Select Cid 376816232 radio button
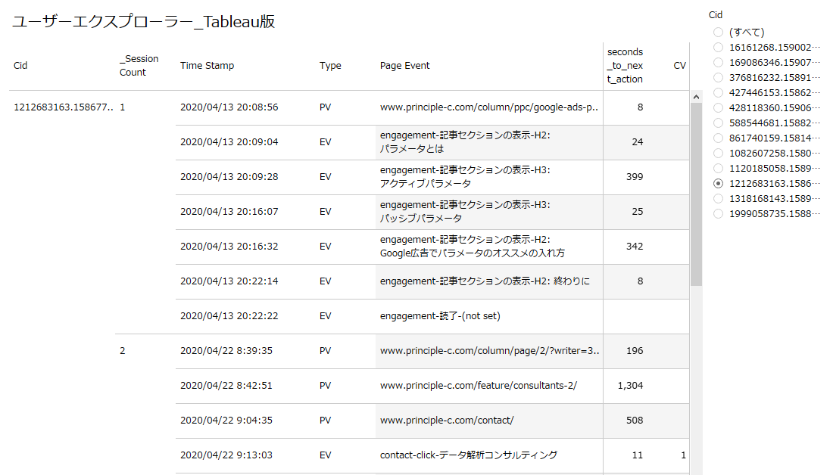Screen dimensions: 833x475 click(x=718, y=78)
